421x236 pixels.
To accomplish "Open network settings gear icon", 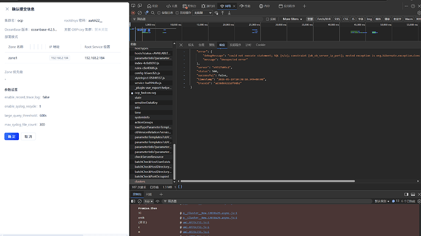I will 419,13.
